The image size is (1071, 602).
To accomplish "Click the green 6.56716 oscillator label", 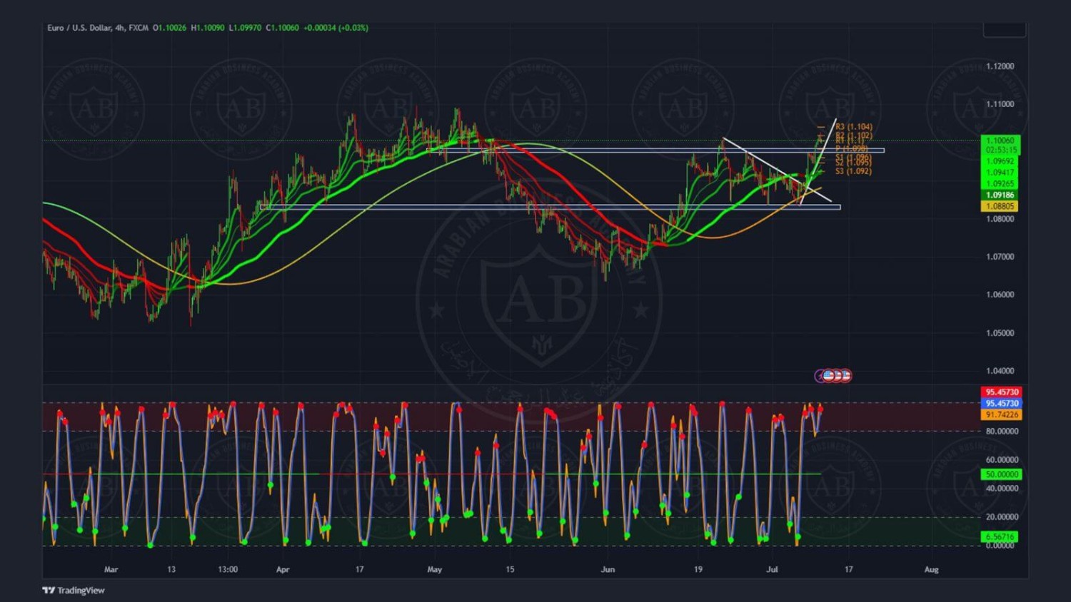I will point(1000,536).
